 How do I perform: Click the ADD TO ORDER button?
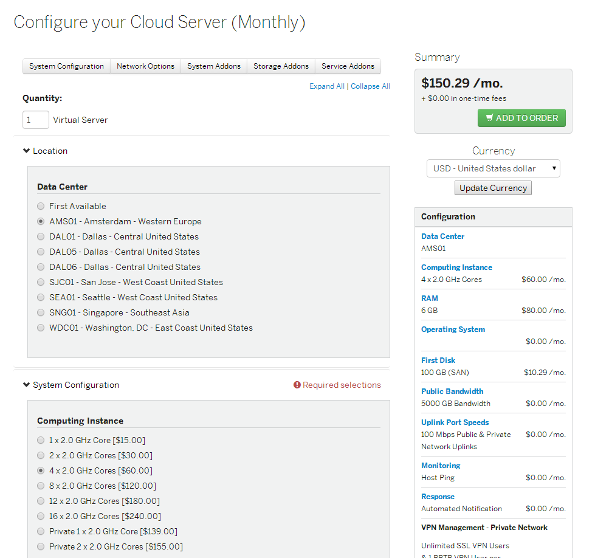tap(521, 118)
